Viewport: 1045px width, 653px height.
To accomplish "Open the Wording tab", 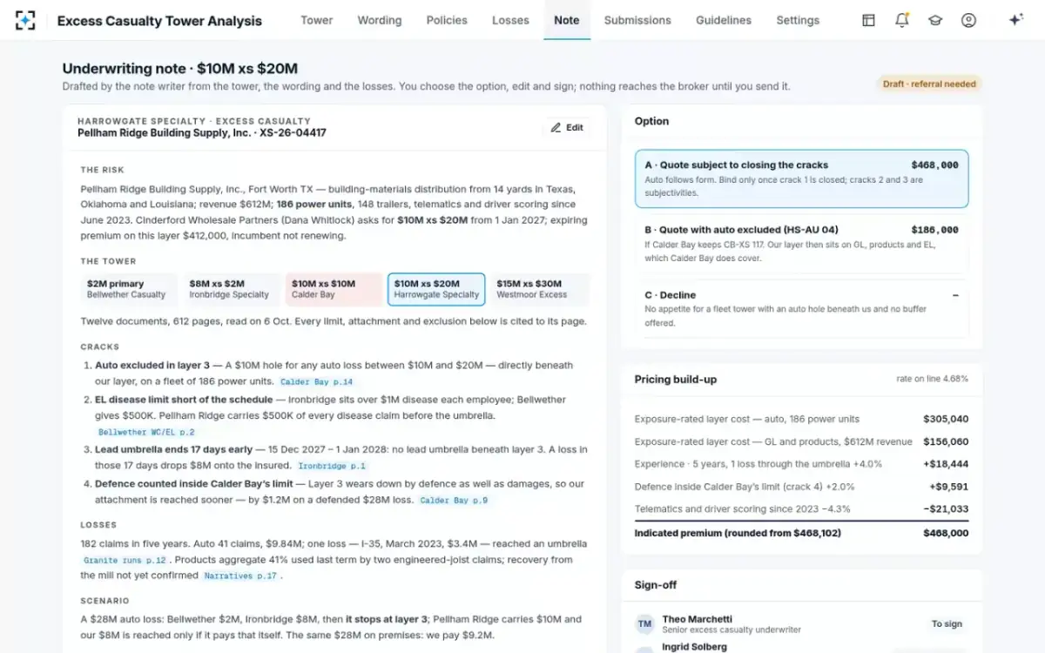I will tap(380, 20).
